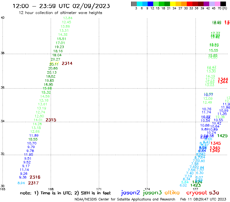Screen dimensions: 230x202
Task: Click the time stamp 2314 on the track
Action: [x=67, y=63]
